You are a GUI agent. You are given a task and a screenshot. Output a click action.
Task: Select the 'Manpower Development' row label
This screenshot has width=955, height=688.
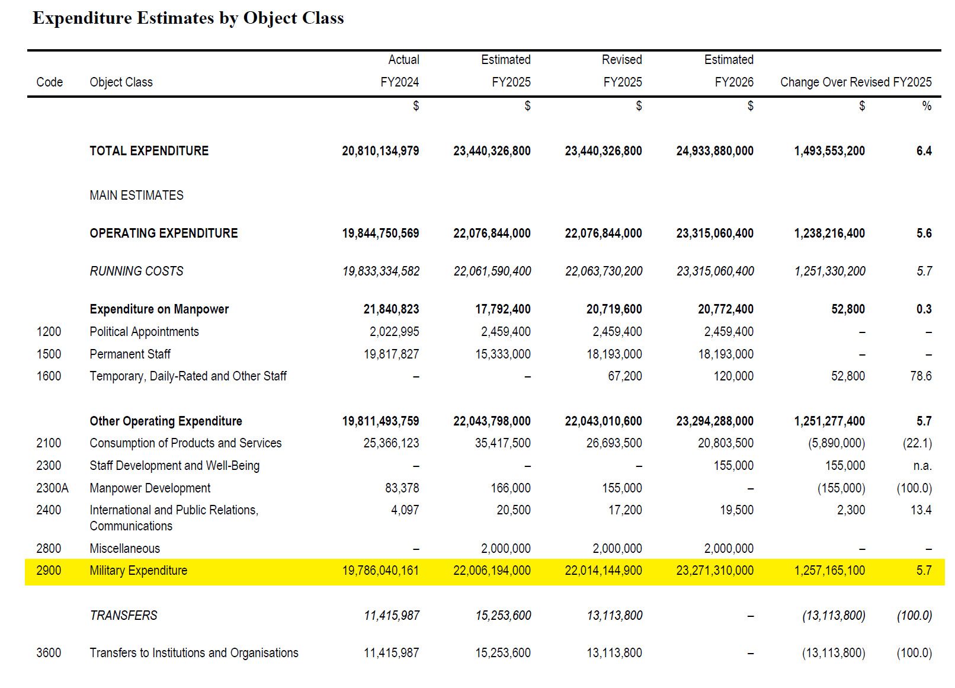150,488
